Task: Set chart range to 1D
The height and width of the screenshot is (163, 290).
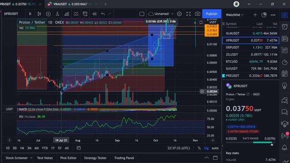Action: [8, 148]
